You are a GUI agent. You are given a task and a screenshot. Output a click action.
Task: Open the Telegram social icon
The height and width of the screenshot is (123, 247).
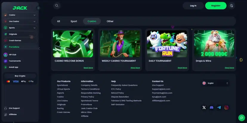219,107
